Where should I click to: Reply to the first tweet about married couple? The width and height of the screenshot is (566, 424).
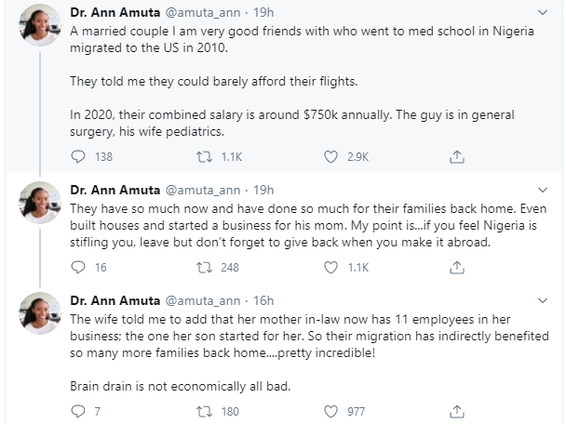pos(78,157)
